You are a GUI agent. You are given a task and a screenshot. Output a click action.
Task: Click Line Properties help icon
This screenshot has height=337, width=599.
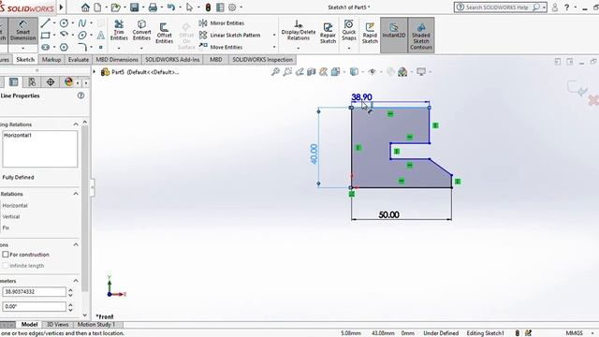pyautogui.click(x=80, y=95)
